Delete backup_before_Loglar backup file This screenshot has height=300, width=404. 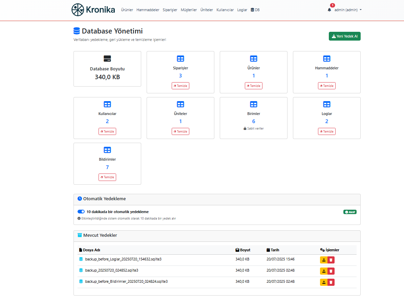click(331, 260)
